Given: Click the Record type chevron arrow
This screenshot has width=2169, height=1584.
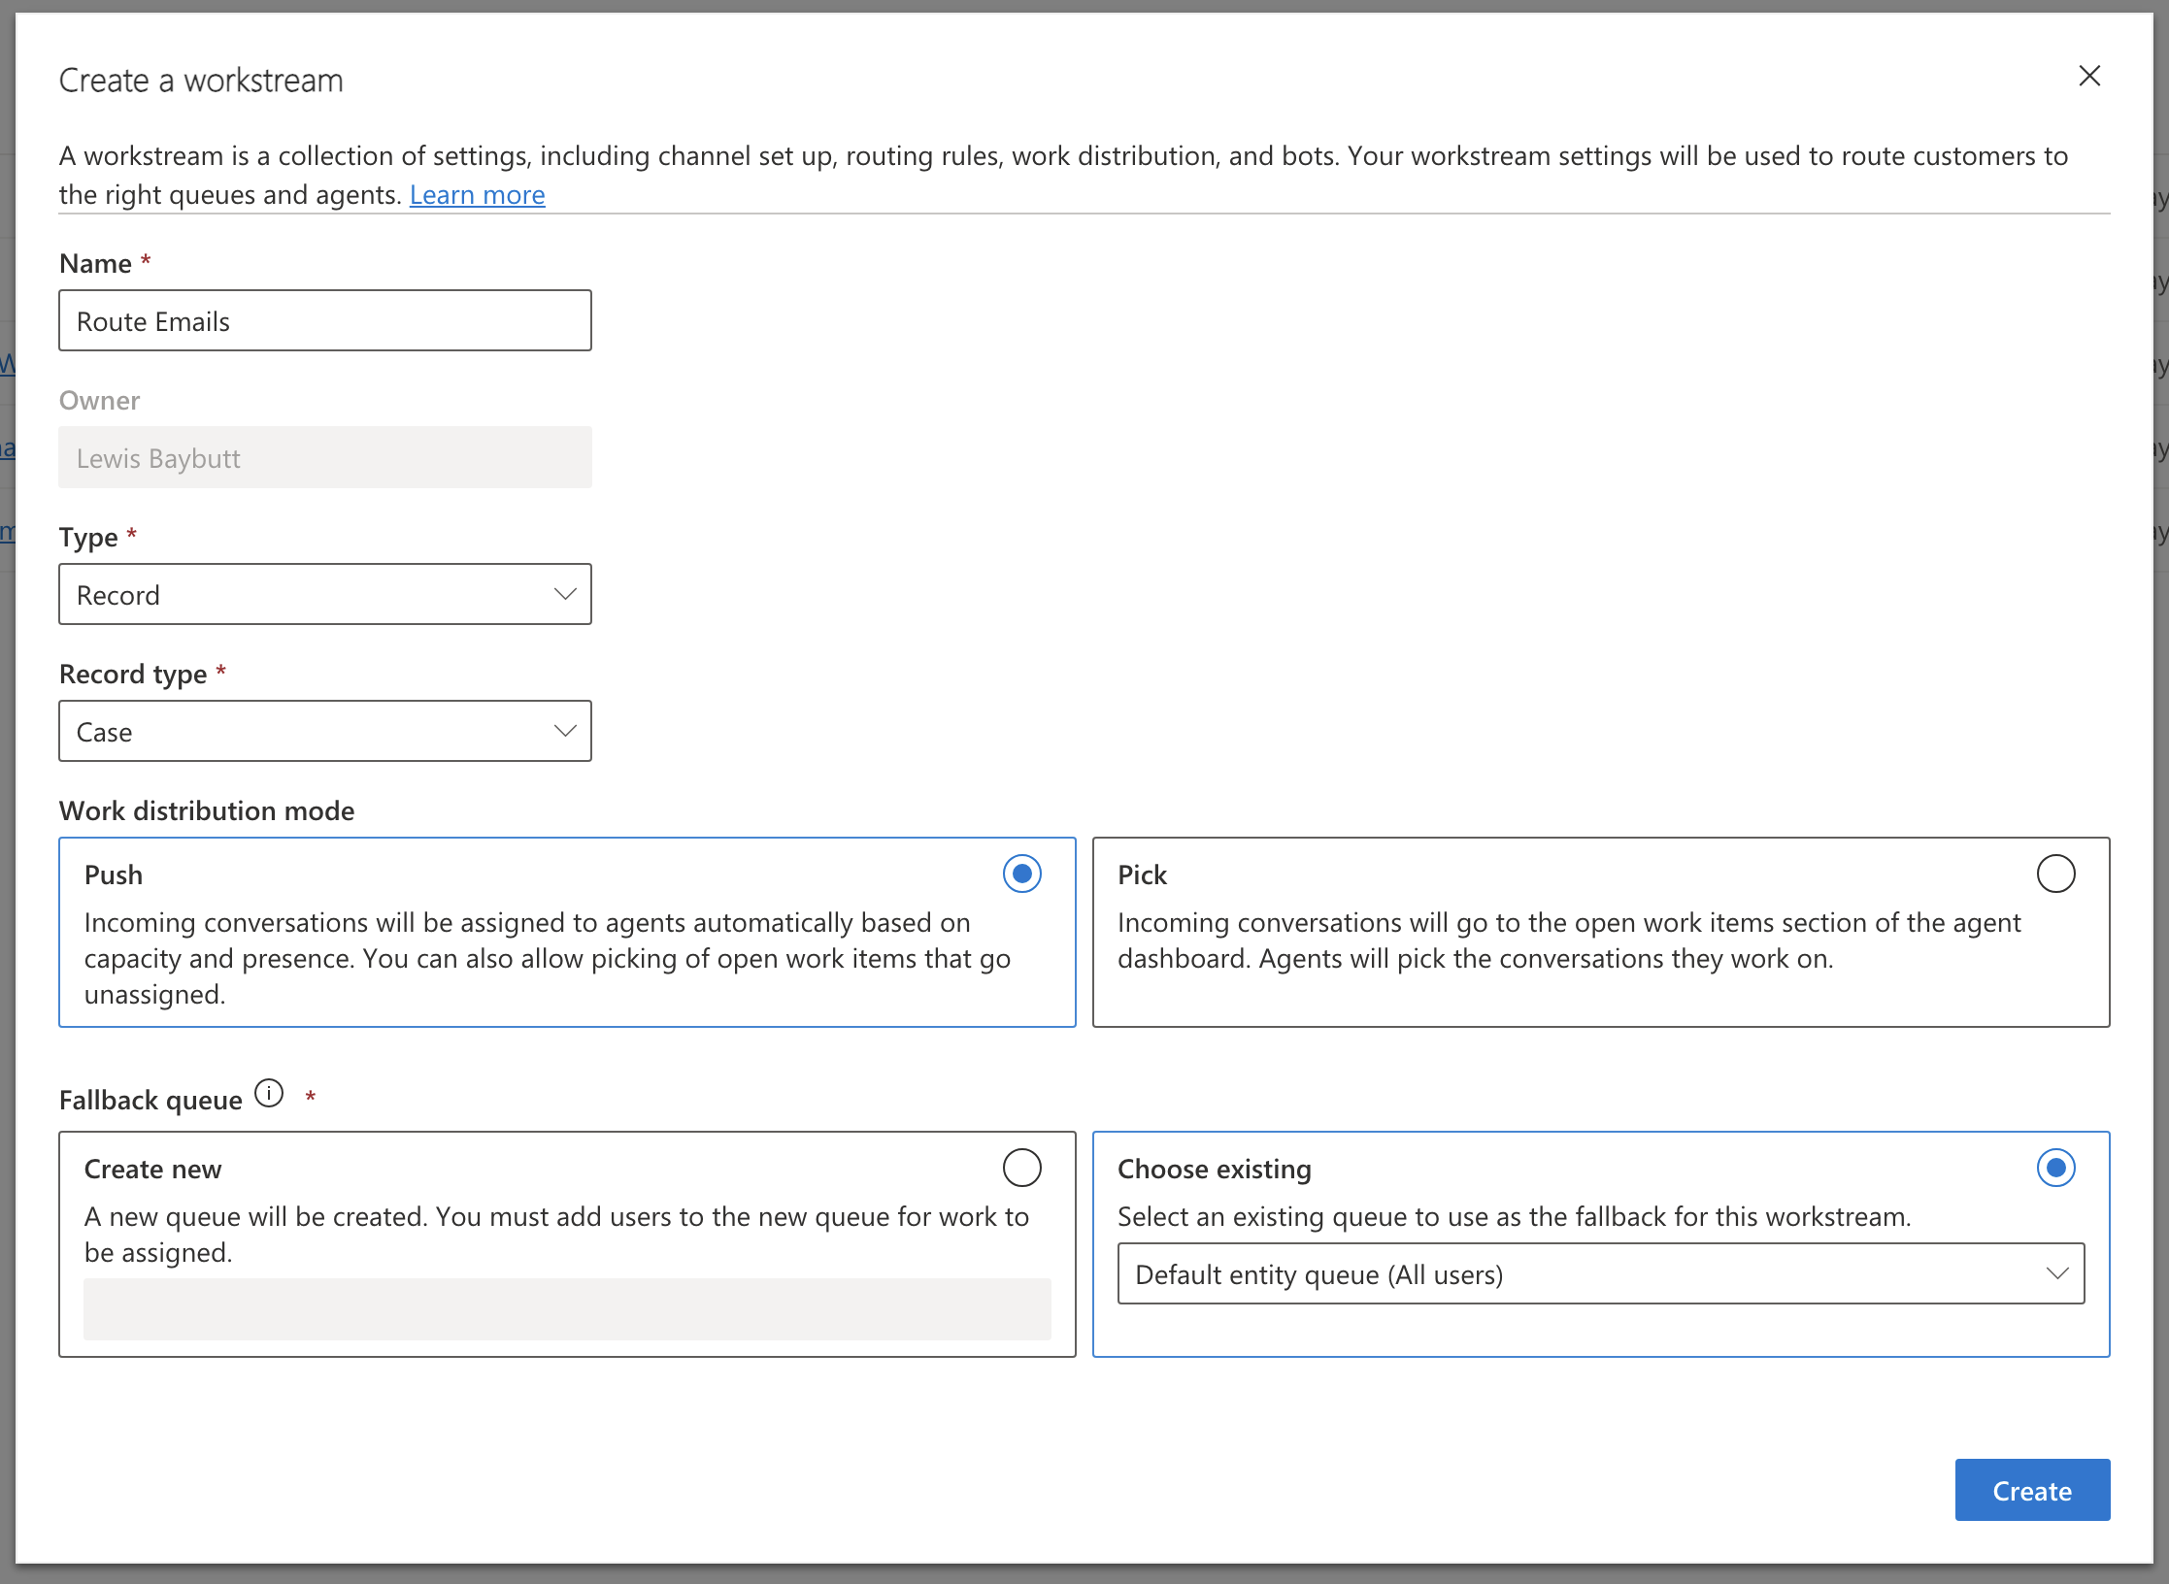Looking at the screenshot, I should pos(565,731).
